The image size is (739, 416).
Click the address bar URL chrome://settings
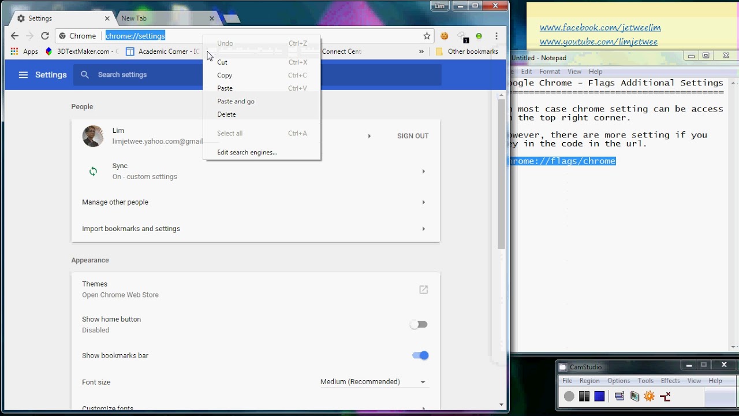coord(135,36)
